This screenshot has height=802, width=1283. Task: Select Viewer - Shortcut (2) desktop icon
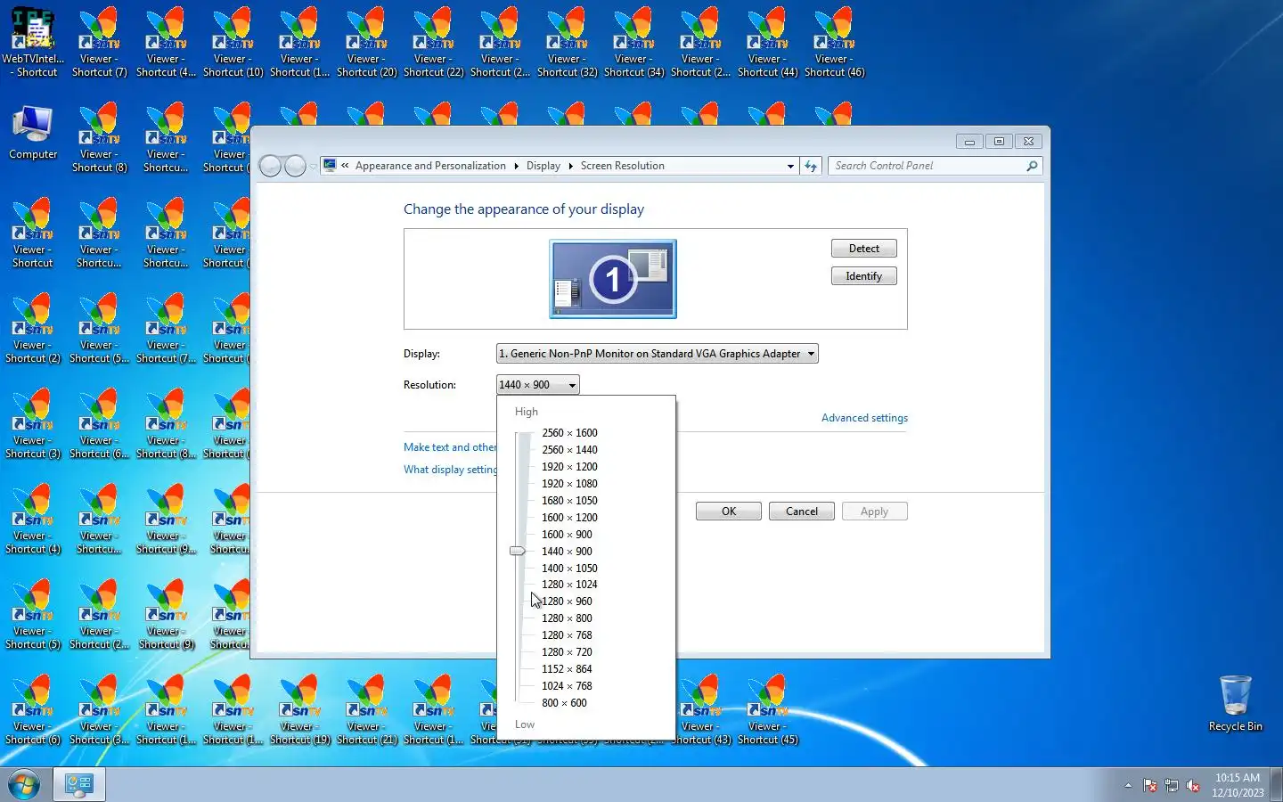point(33,328)
